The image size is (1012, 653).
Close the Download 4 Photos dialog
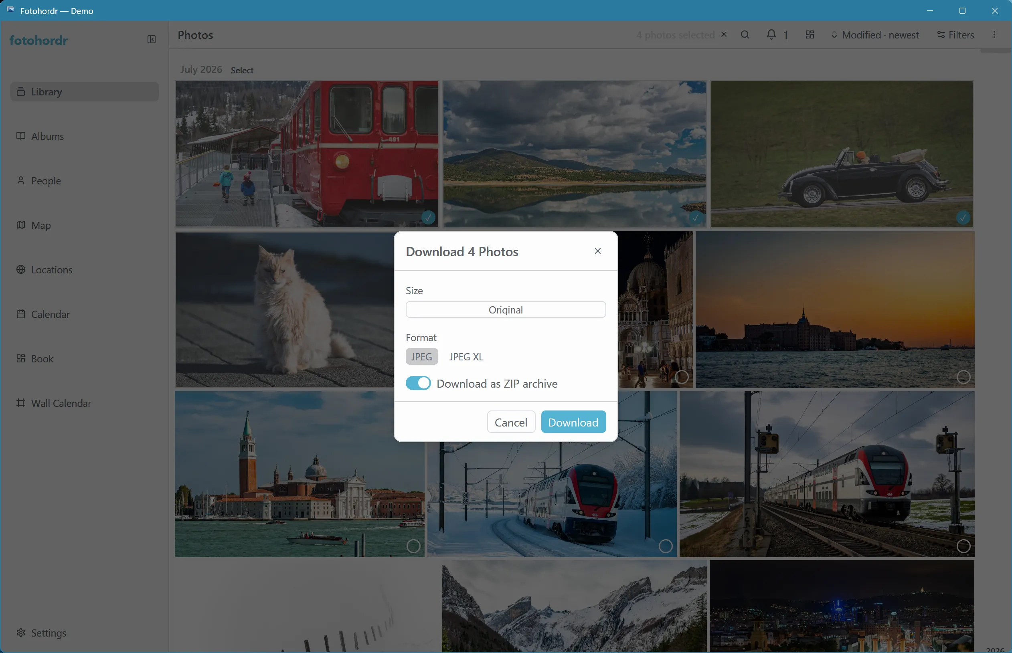(x=597, y=251)
